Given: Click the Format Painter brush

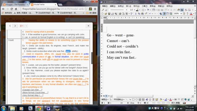Looking at the screenshot, I should click(x=146, y=14).
